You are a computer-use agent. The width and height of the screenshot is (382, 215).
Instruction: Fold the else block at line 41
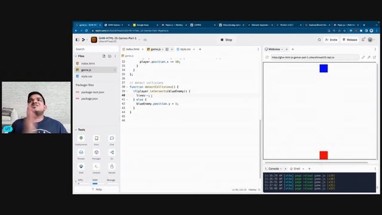(x=127, y=100)
